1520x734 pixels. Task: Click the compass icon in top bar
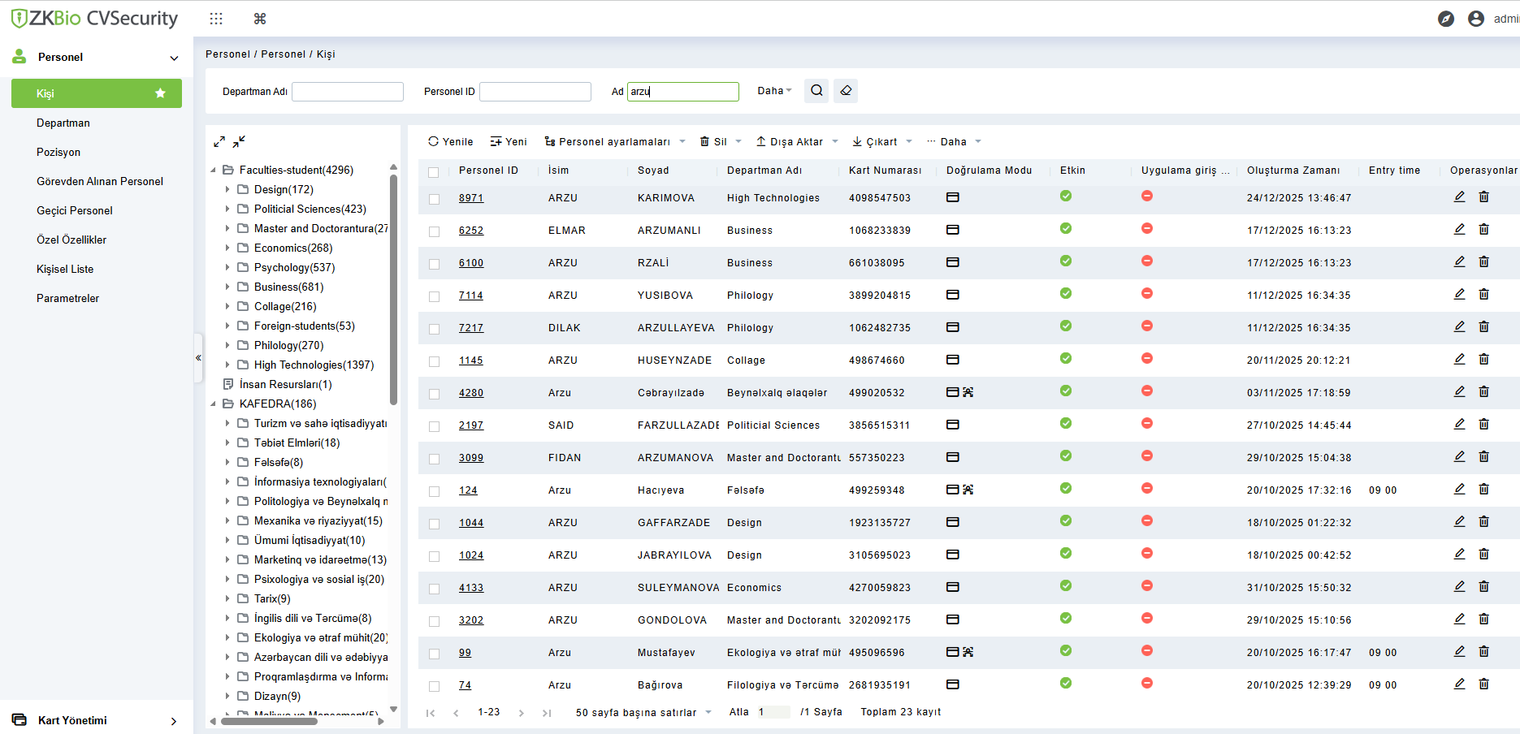coord(1445,19)
